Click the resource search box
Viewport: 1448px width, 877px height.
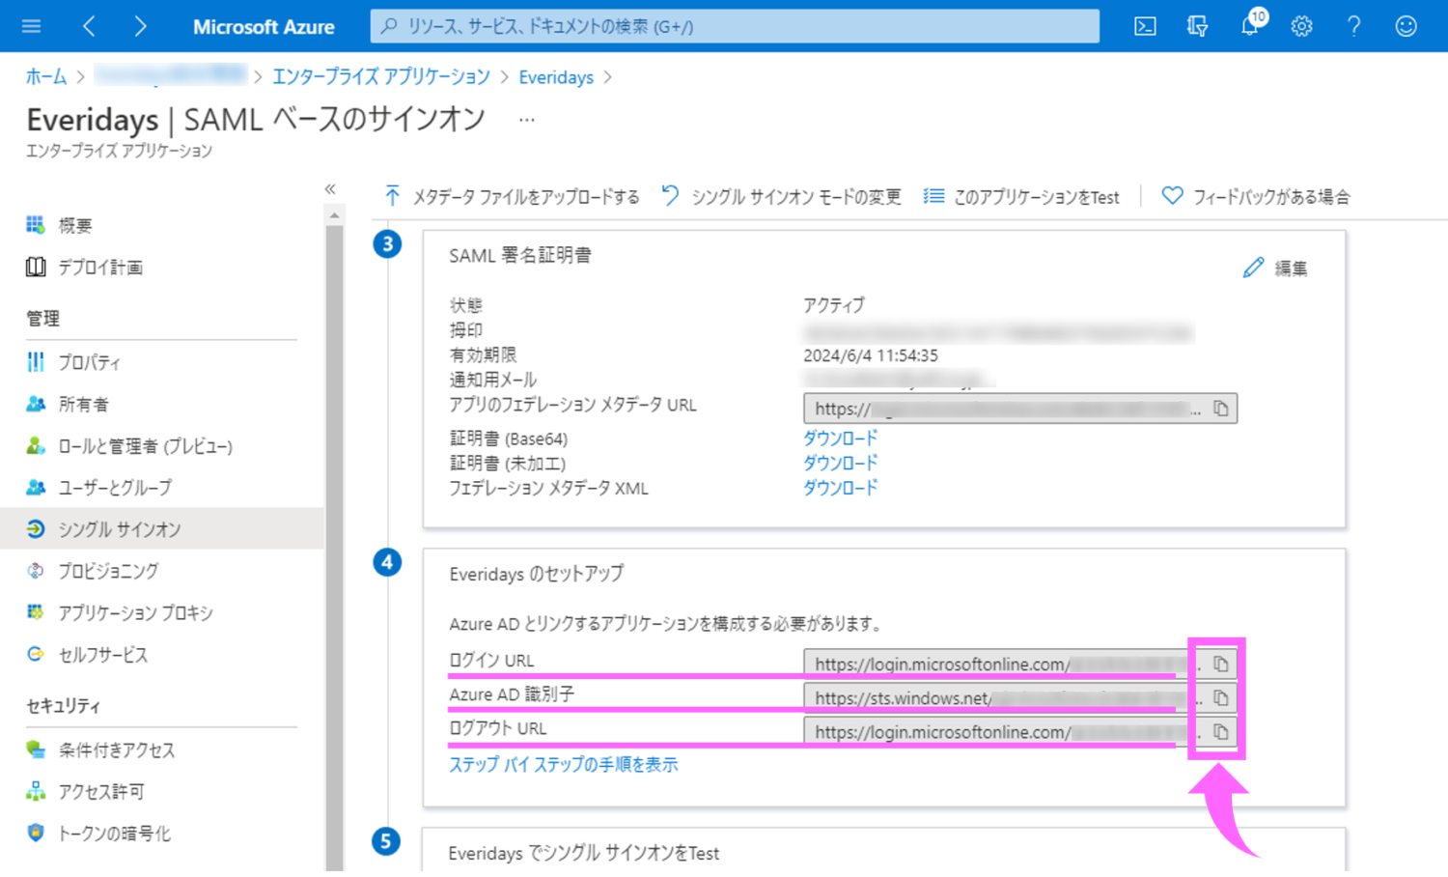[734, 26]
